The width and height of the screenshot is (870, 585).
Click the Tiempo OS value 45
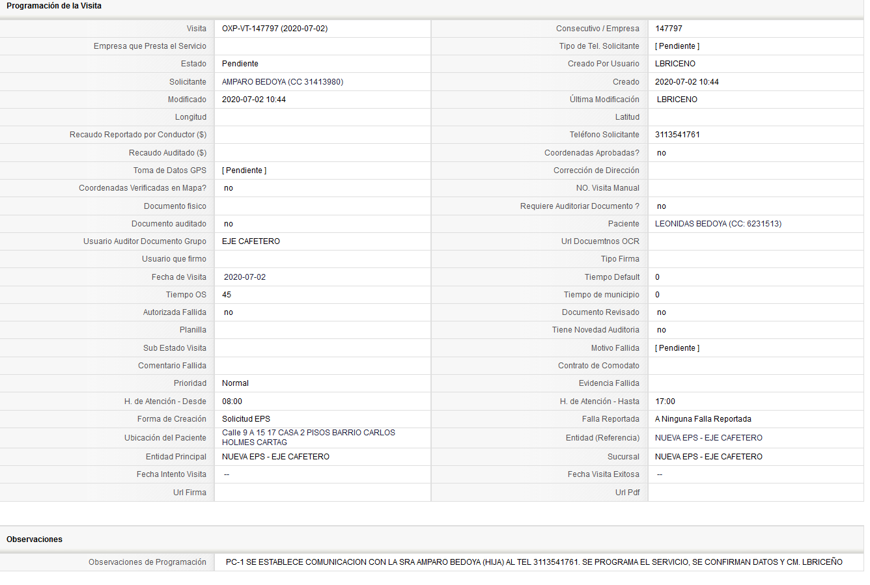[x=227, y=295]
